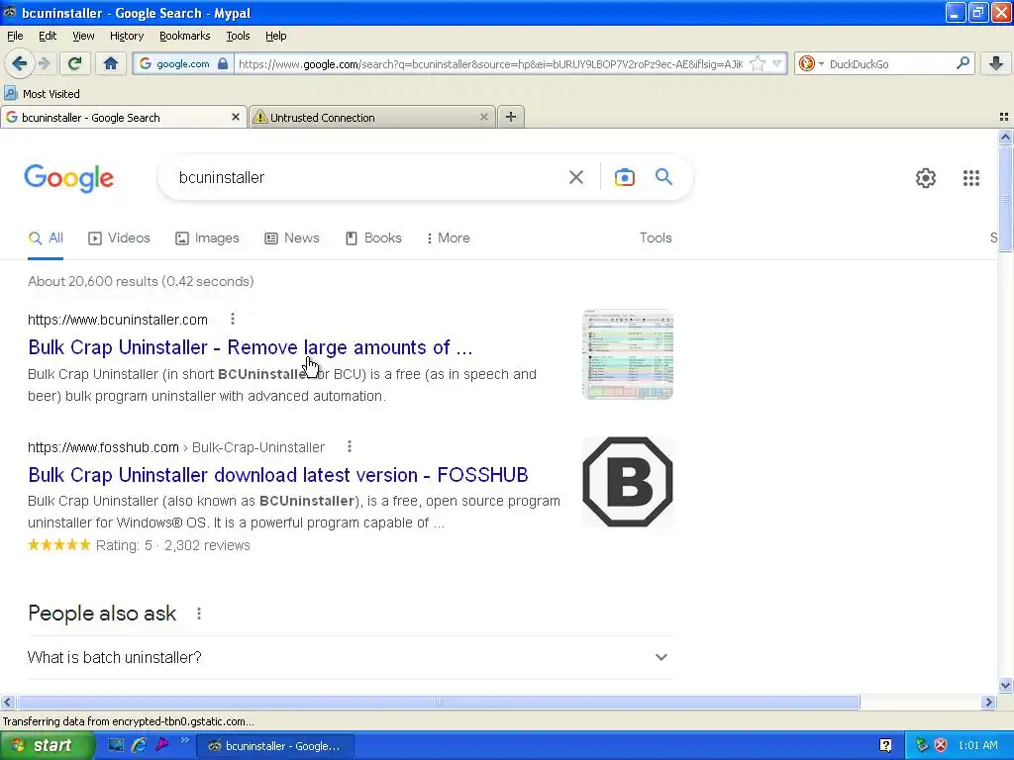The height and width of the screenshot is (760, 1014).
Task: Open the list all tabs grid icon
Action: 1004,117
